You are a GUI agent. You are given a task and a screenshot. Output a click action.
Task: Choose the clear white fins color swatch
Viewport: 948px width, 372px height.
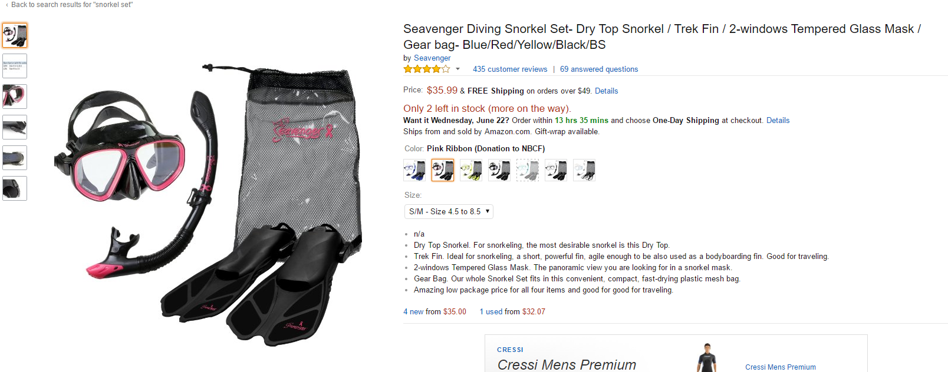[584, 170]
